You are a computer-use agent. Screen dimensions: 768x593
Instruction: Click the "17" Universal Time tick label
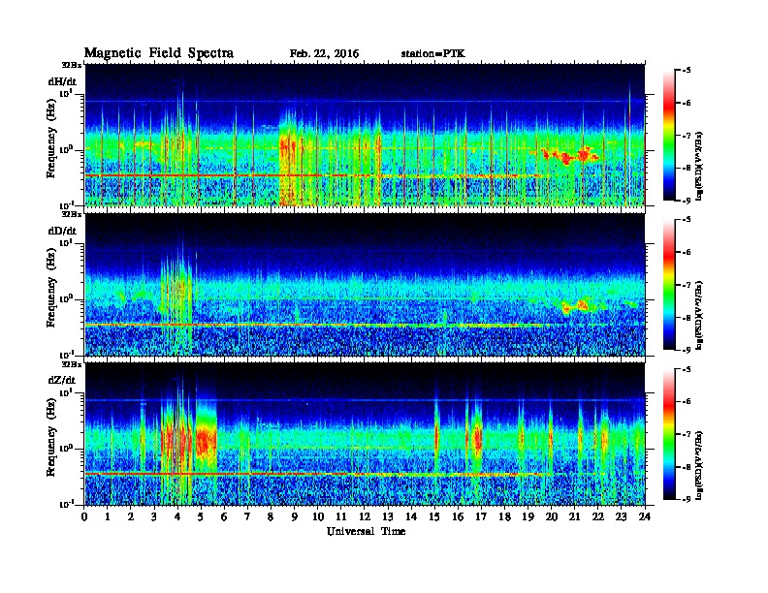click(482, 516)
